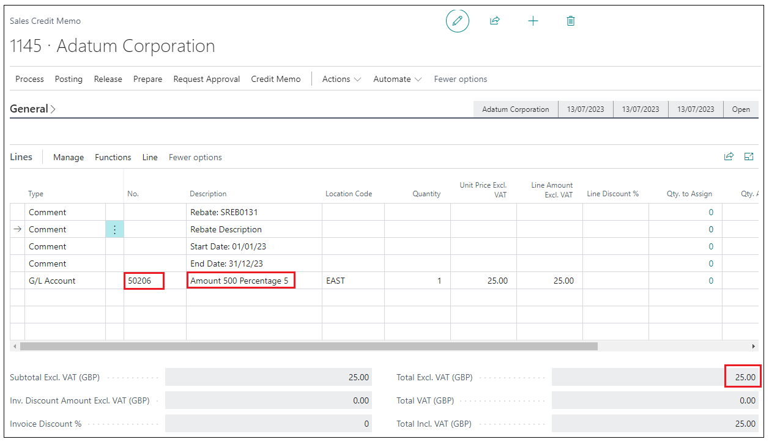Screen dimensions: 769x442
Task: Click the trash delete icon
Action: click(x=570, y=21)
